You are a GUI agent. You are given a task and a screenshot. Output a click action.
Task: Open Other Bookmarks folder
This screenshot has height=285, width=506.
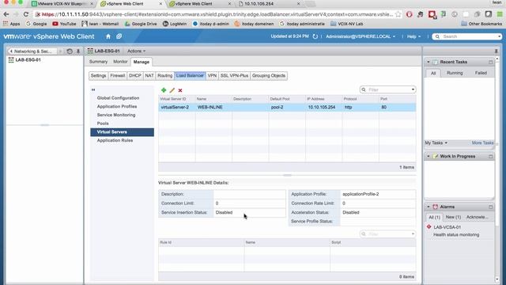(x=481, y=24)
